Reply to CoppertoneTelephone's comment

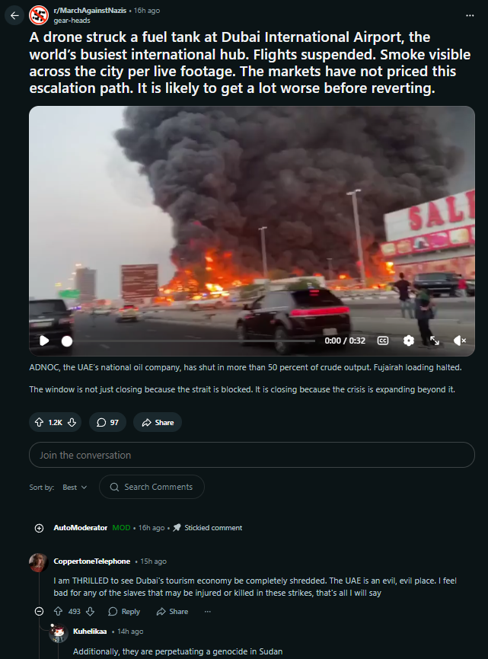click(x=124, y=612)
